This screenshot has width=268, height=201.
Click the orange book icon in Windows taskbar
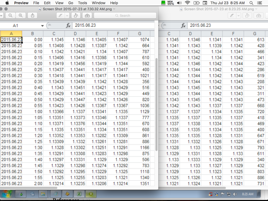coord(67,194)
